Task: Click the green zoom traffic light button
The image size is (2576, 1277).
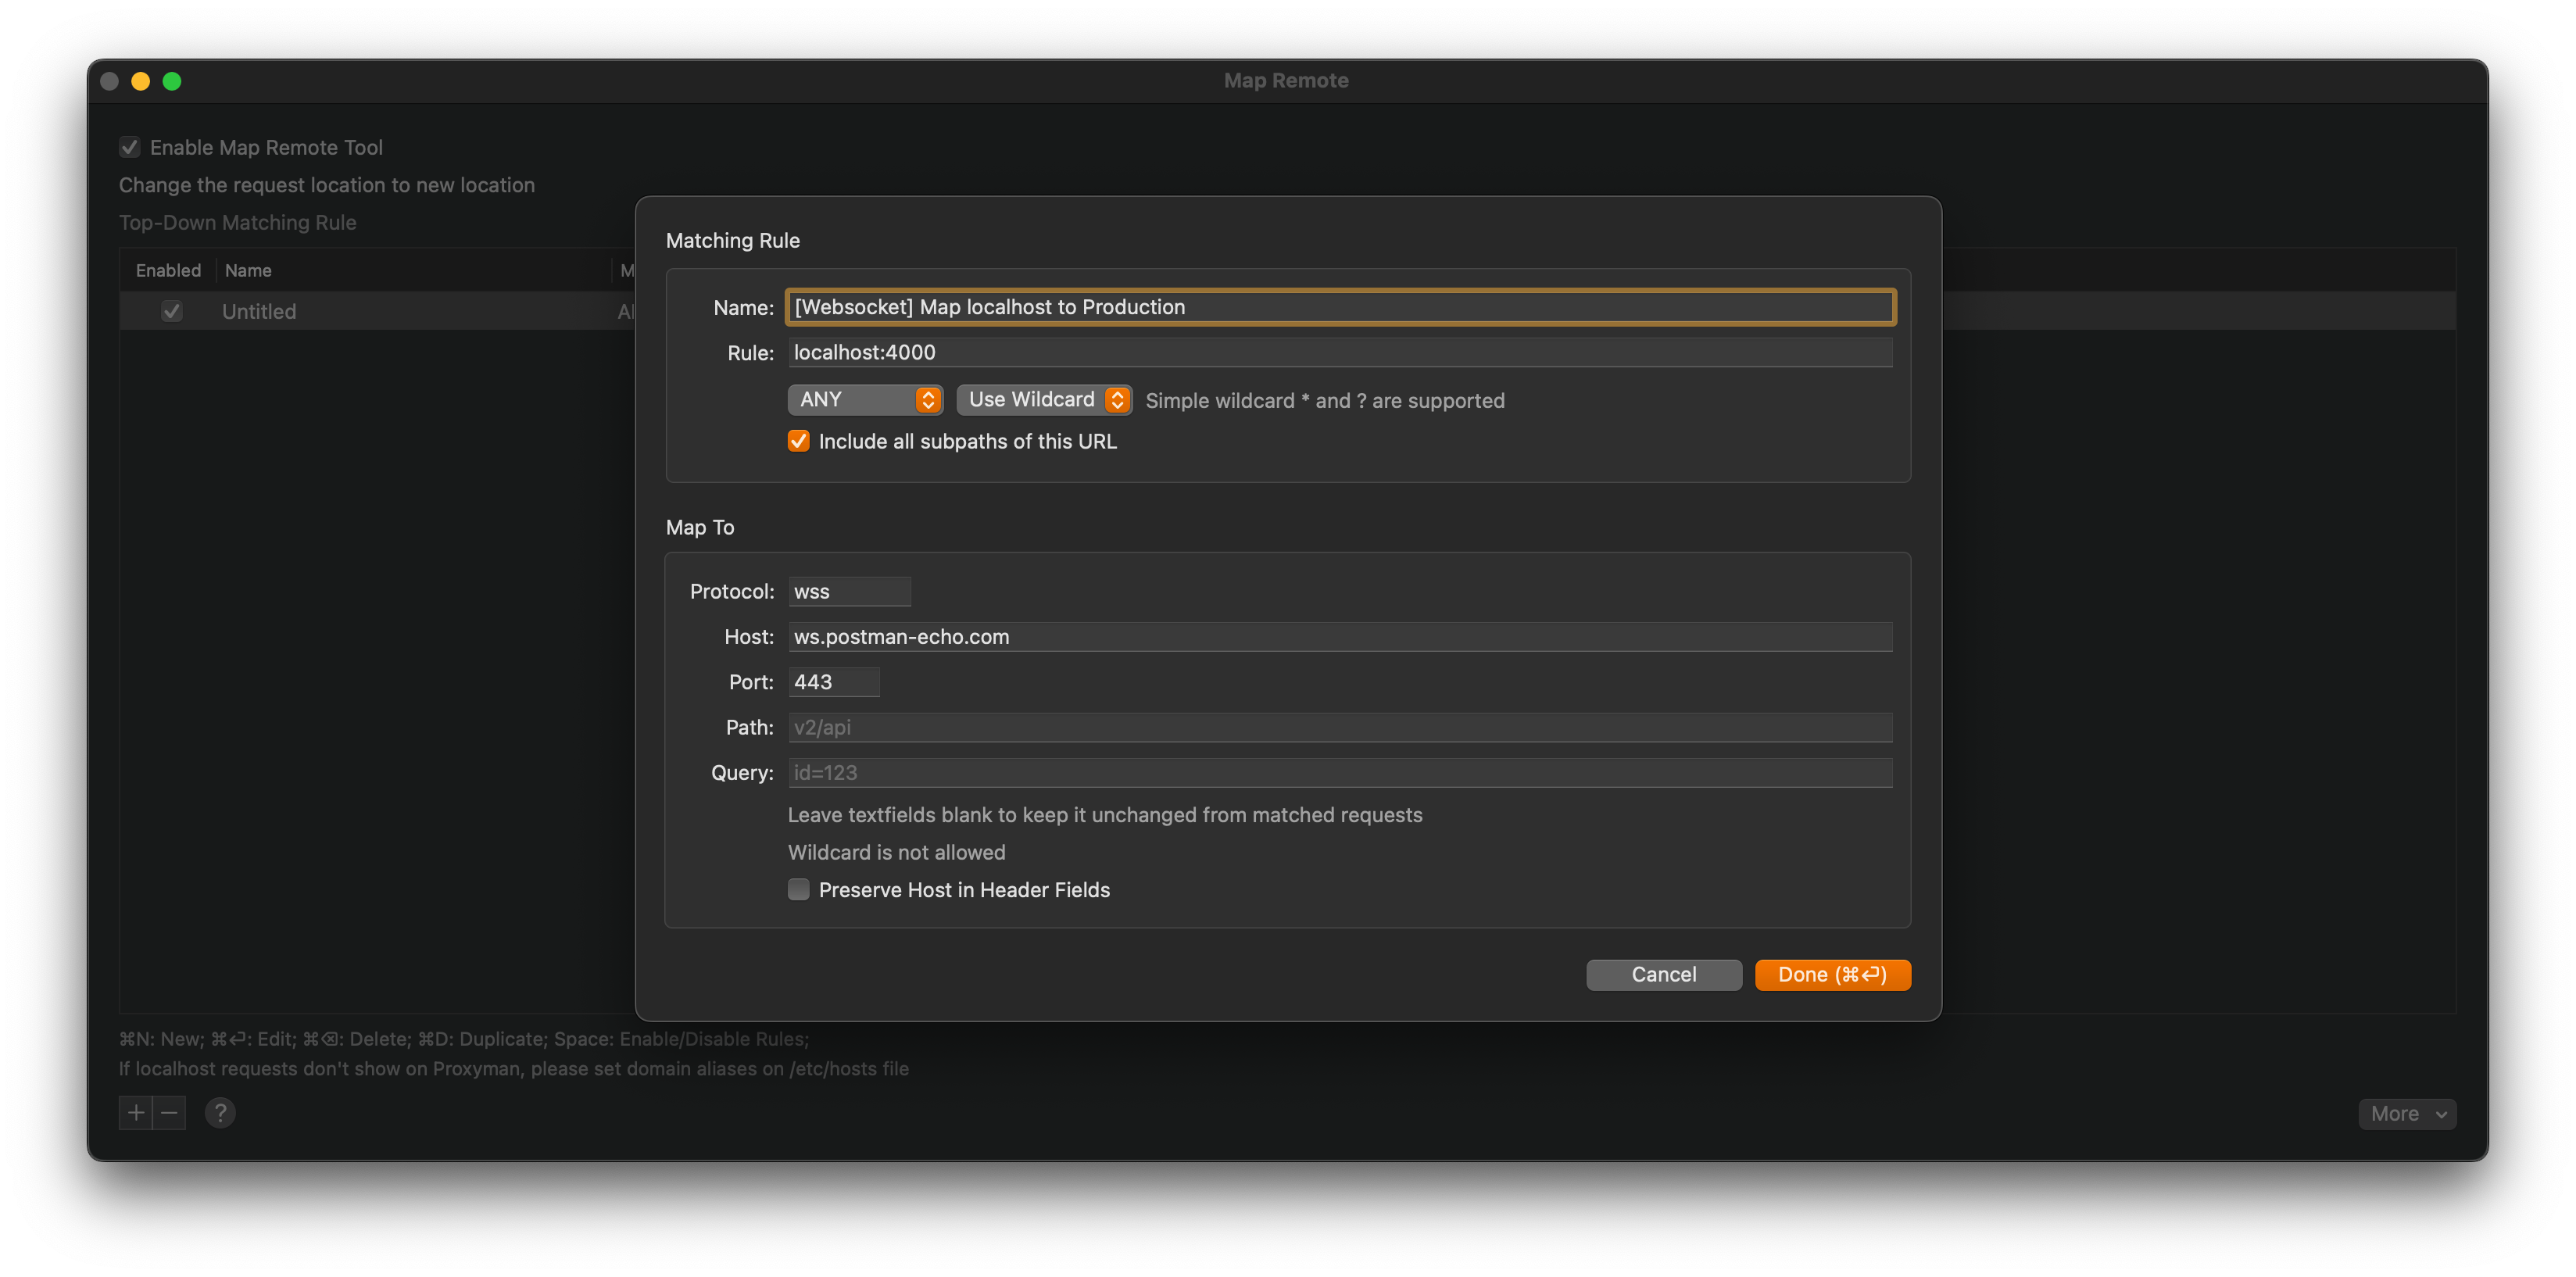Action: (x=172, y=81)
